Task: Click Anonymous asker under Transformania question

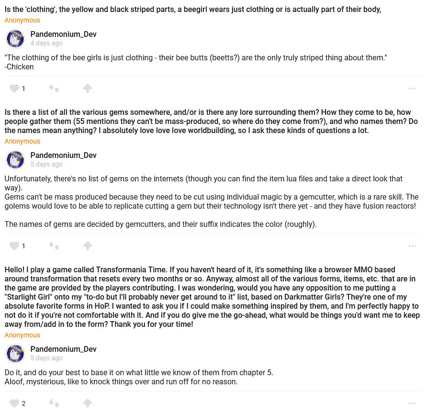Action: click(22, 335)
